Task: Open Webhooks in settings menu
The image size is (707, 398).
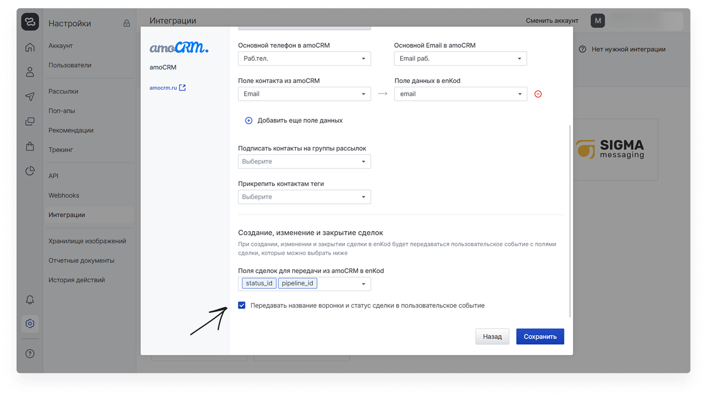Action: (64, 195)
